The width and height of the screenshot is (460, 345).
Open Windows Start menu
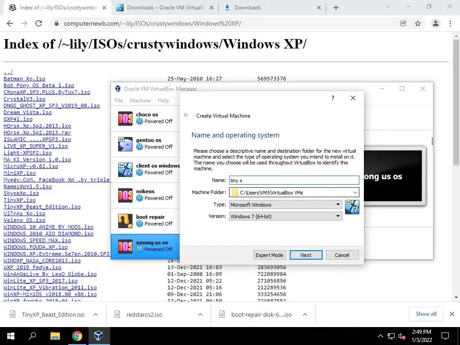[x=11, y=336]
